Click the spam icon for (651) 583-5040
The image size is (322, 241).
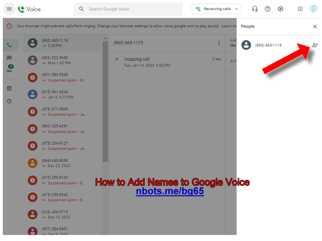[x=33, y=78]
